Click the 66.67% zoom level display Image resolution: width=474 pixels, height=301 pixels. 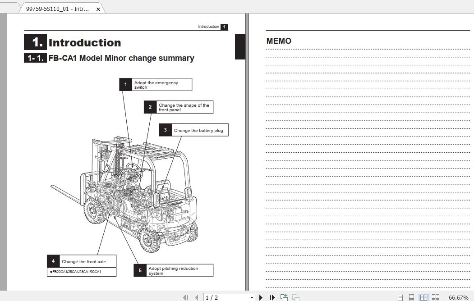point(458,297)
